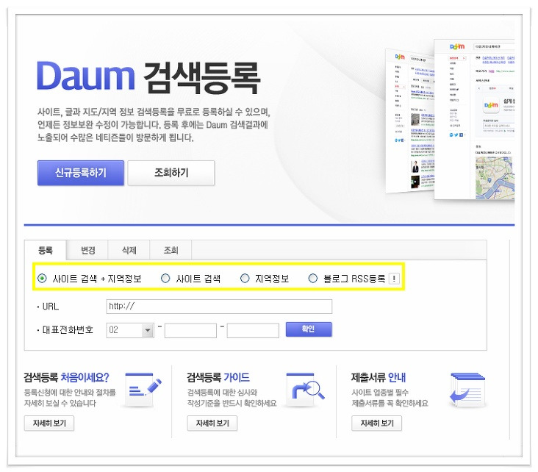The width and height of the screenshot is (538, 472).
Task: Click 자세히 보기 under 검색등록 가이드
Action: click(x=212, y=423)
